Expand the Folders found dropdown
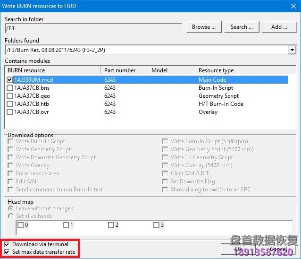 (x=292, y=50)
